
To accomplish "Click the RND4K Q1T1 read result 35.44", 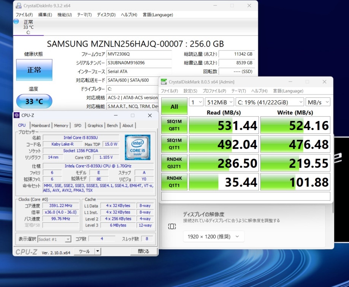I will click(x=224, y=182).
